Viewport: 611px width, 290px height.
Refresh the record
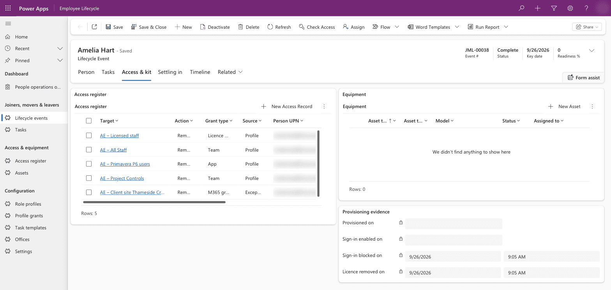pyautogui.click(x=279, y=27)
